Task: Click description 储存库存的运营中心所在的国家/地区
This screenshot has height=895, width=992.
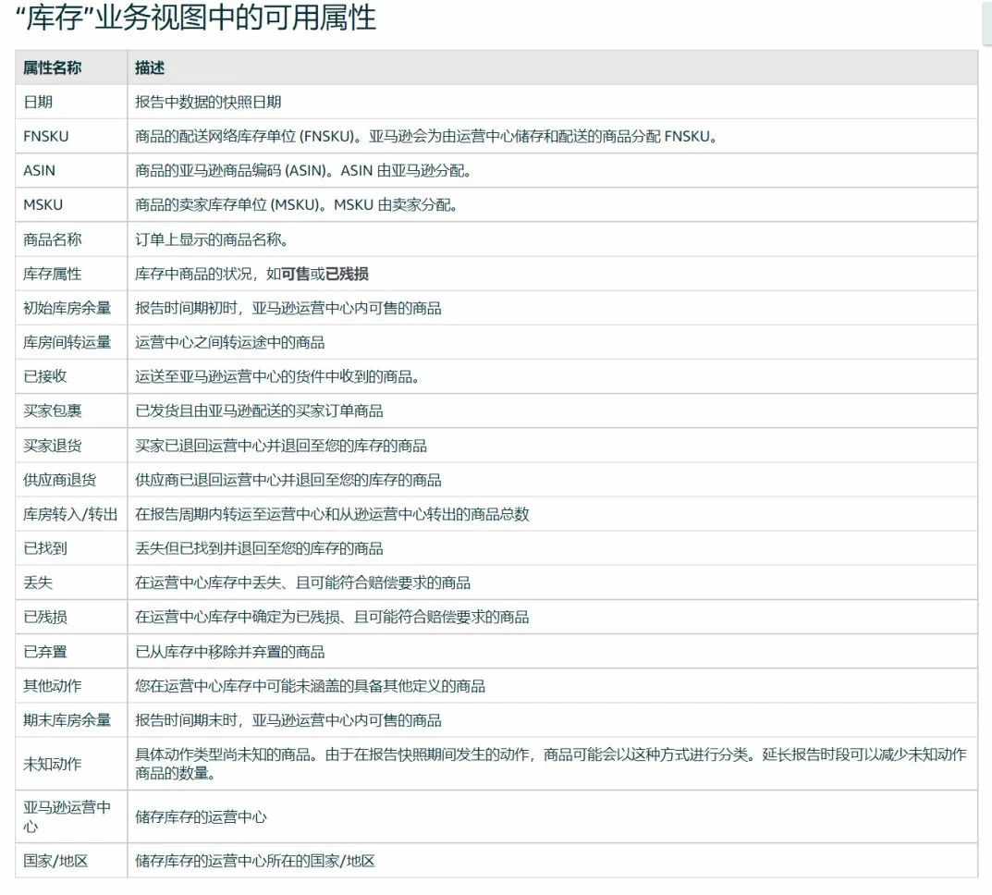Action: point(255,860)
